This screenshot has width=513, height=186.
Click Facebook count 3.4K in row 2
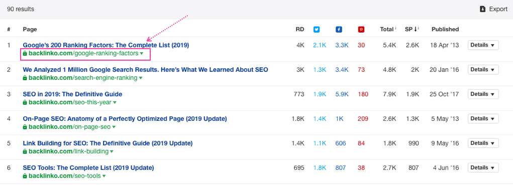[342, 70]
